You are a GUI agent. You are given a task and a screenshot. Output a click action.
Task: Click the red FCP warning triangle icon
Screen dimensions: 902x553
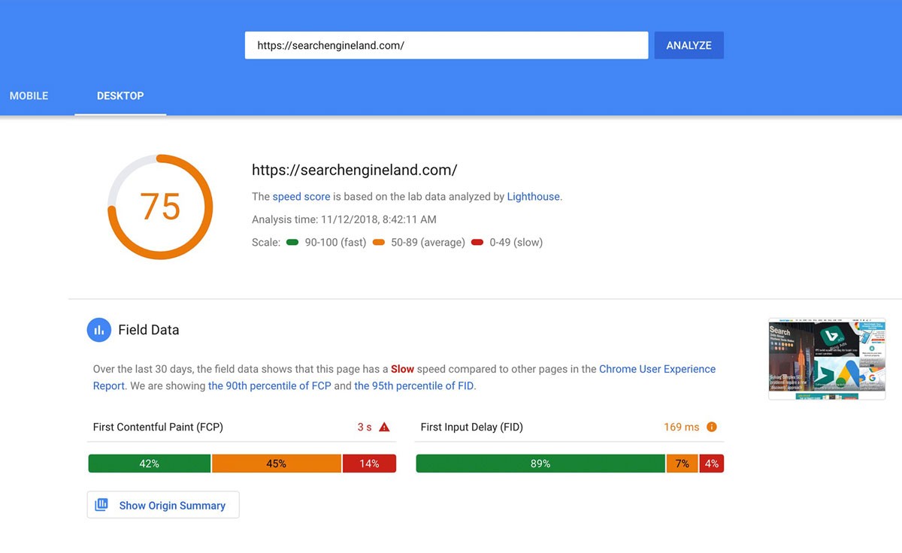(x=385, y=427)
